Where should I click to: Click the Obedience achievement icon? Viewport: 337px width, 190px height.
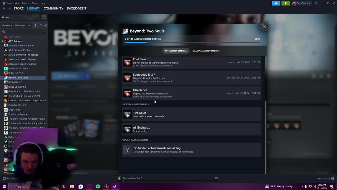click(x=127, y=93)
